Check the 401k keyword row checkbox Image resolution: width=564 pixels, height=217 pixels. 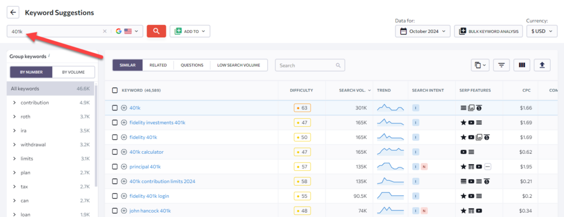click(115, 108)
